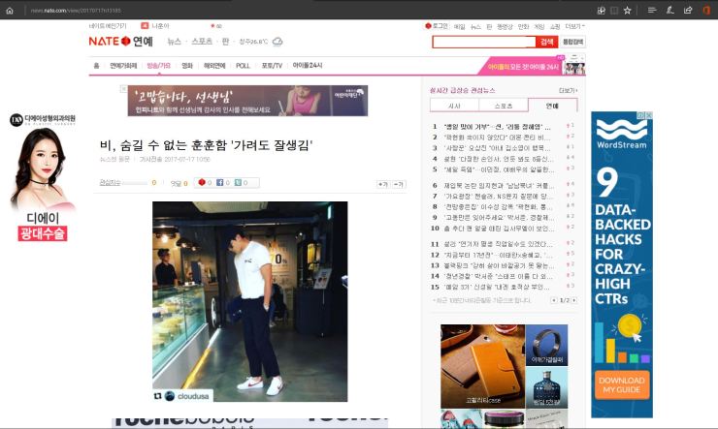
Task: Open the 로그인 login link
Action: tap(437, 26)
